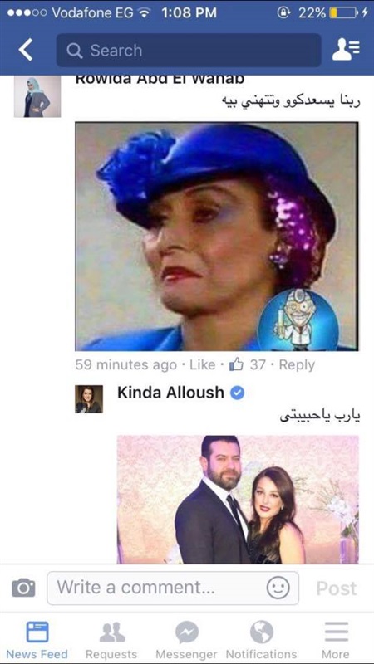Reply to Rowida's comment
374x664 pixels.
[x=297, y=365]
